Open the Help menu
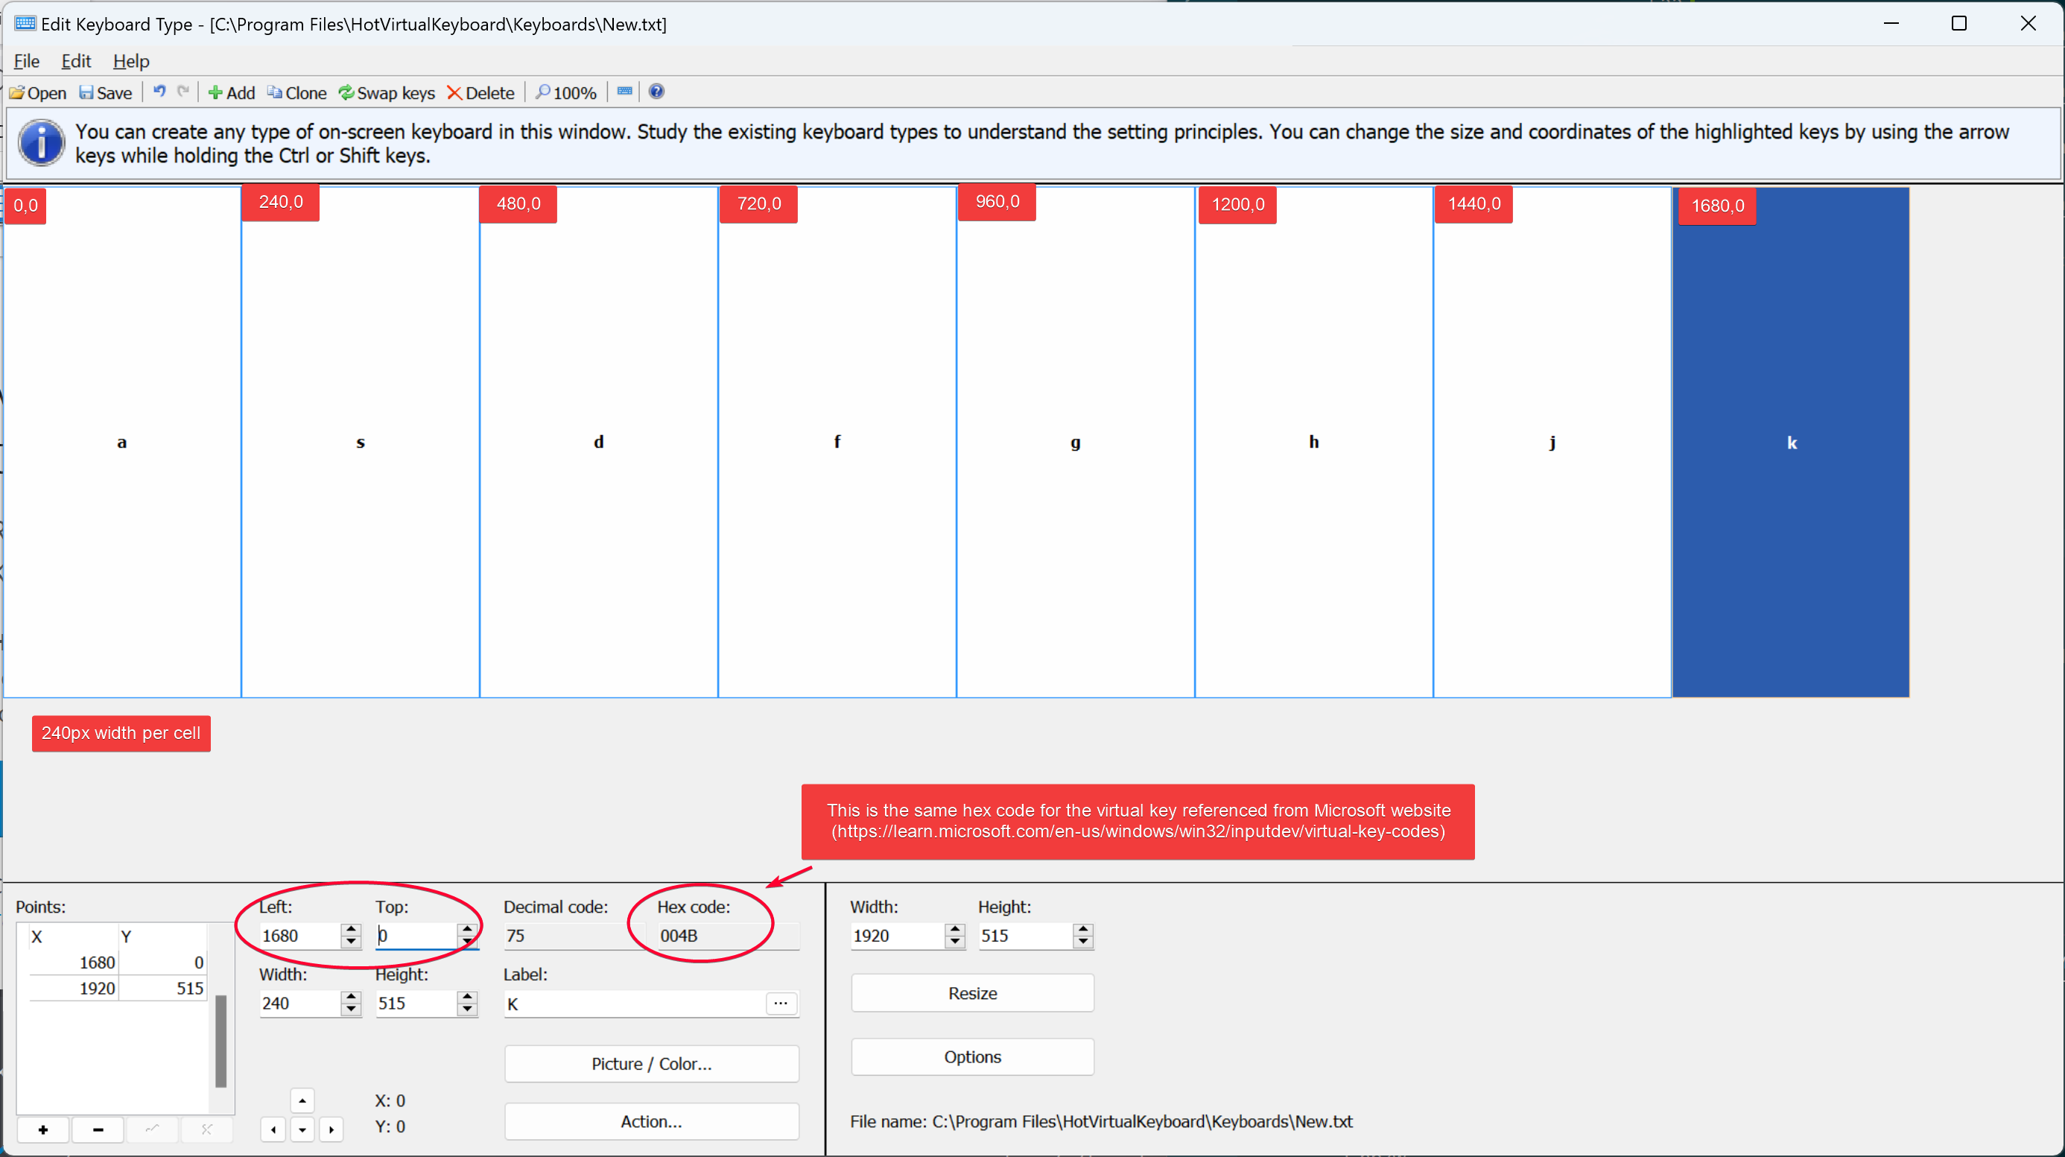 click(x=130, y=61)
